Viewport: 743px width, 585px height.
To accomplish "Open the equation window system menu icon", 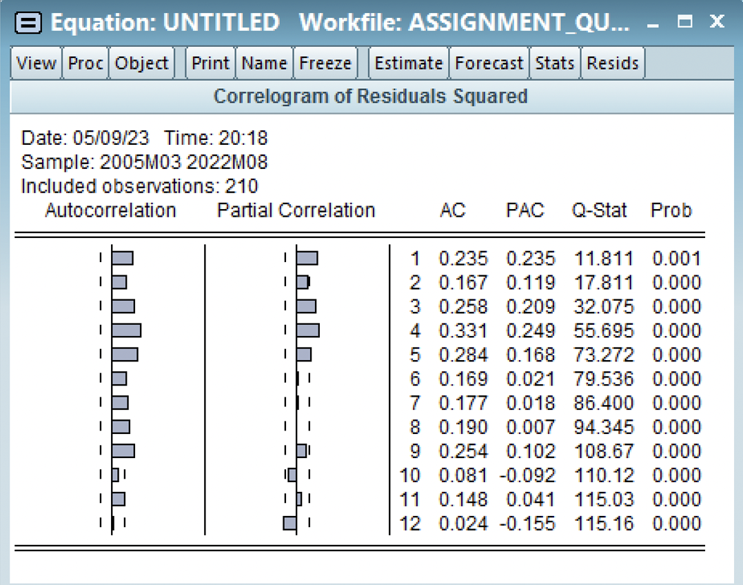I will [28, 21].
